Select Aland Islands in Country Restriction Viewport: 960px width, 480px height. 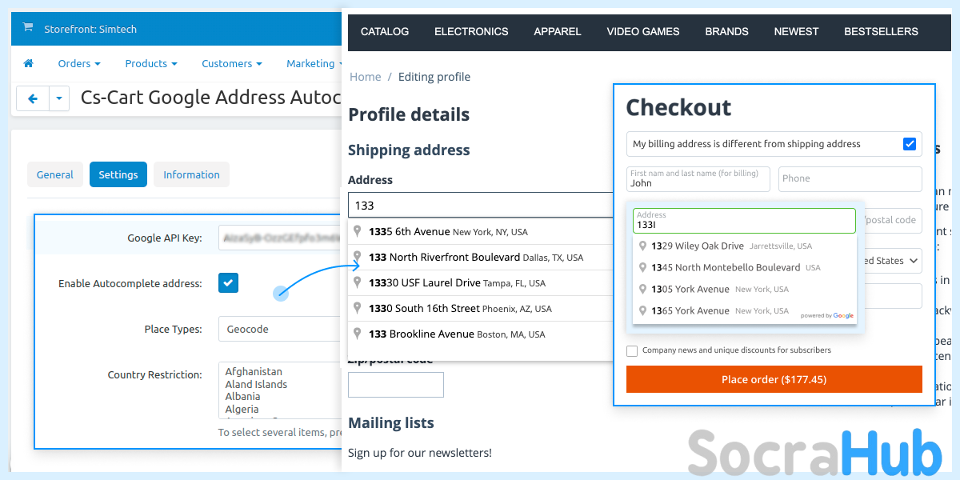tap(256, 384)
